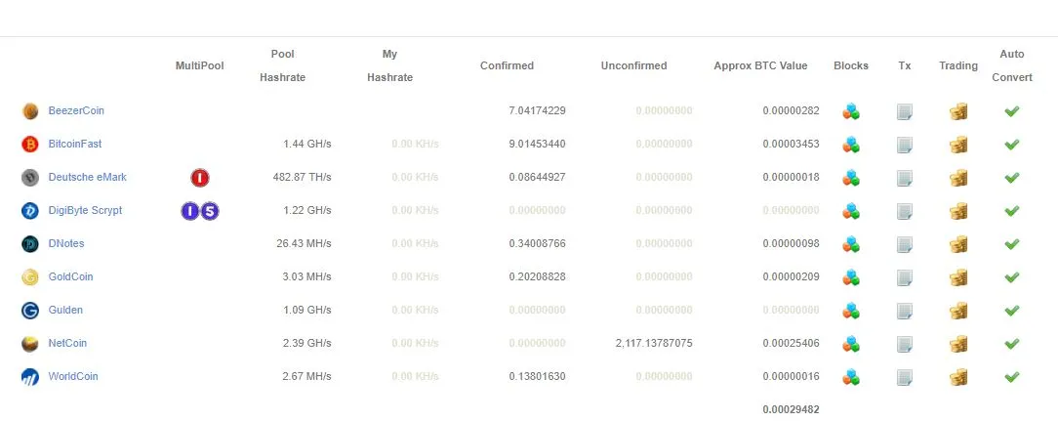View transactions icon for Deutsche eMark

click(x=905, y=178)
